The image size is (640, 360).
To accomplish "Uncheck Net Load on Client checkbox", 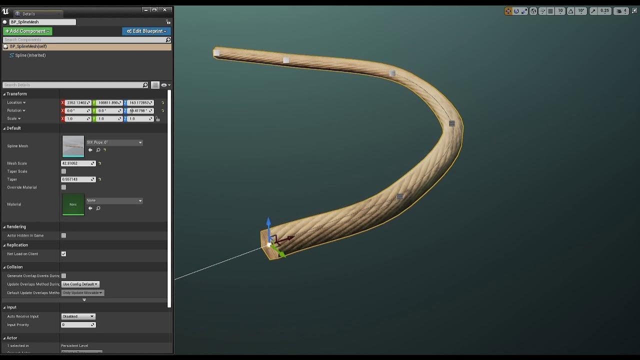I will [x=63, y=254].
